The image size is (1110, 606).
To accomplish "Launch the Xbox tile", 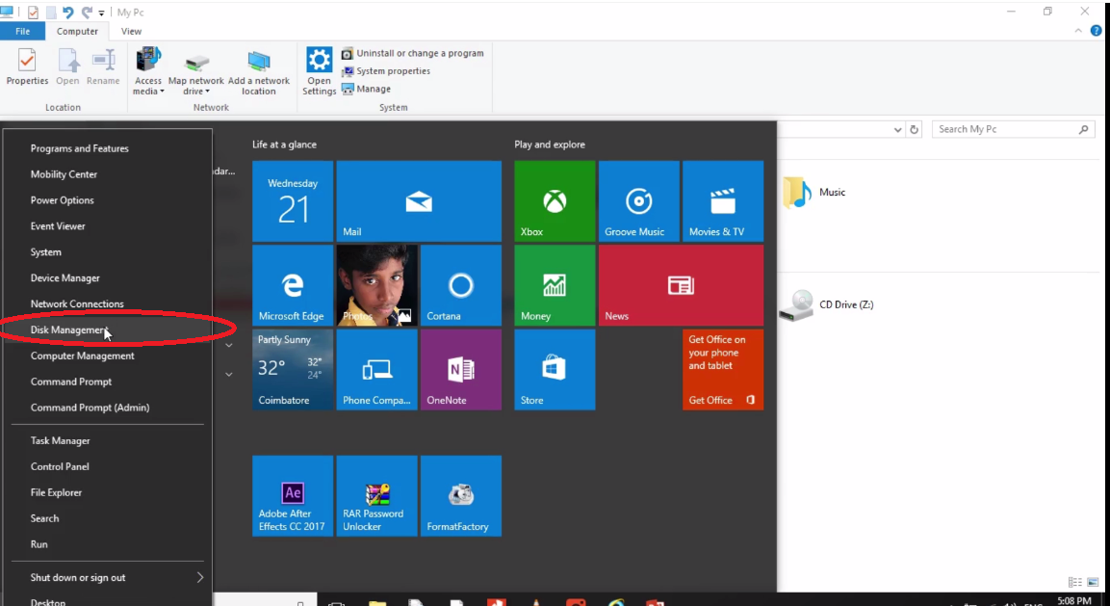I will 555,200.
